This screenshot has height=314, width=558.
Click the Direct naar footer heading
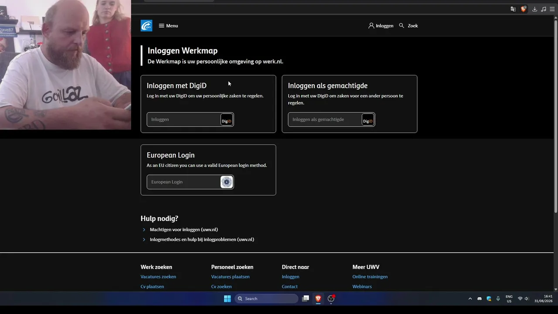(x=296, y=267)
